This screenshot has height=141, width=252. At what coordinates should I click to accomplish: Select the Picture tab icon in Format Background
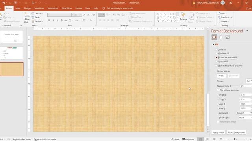coord(228,37)
